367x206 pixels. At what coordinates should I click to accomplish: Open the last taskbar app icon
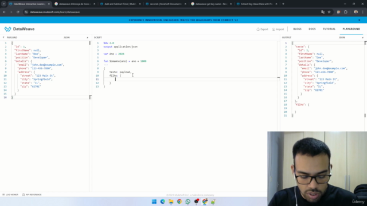(213, 201)
